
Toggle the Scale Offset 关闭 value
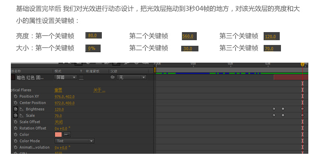point(58,122)
